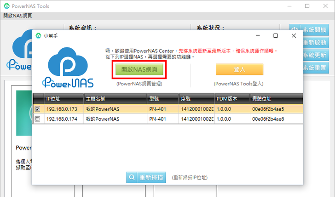This screenshot has width=335, height=197.
Task: Click 系統更新 button in PowerNAS Tools window
Action: (x=316, y=55)
